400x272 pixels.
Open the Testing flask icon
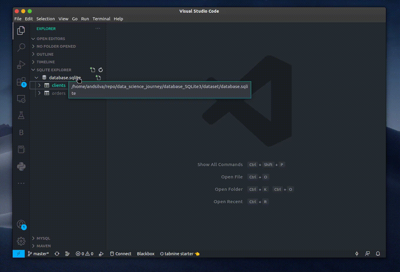coord(21,115)
